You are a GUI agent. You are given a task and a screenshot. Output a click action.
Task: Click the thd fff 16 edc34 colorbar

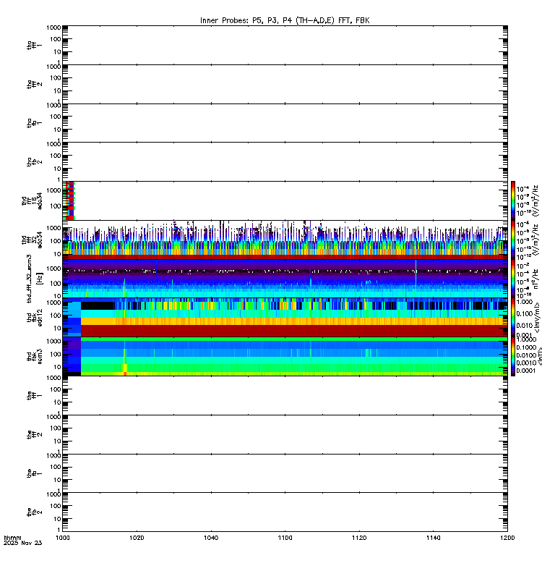pyautogui.click(x=513, y=200)
